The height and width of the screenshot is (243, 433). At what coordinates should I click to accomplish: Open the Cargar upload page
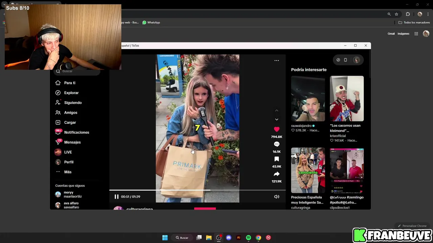pos(70,123)
